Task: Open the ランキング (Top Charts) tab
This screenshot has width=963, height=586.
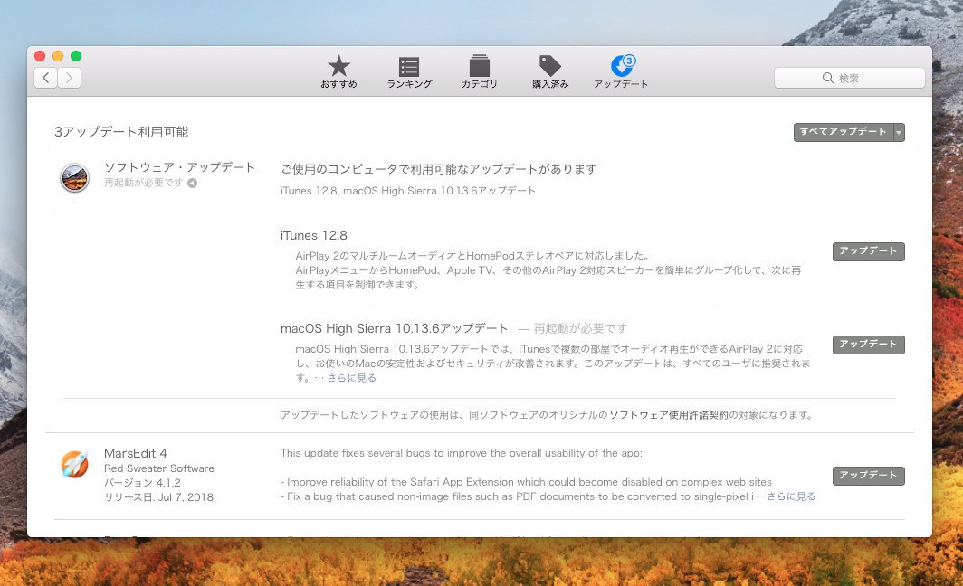Action: tap(409, 71)
